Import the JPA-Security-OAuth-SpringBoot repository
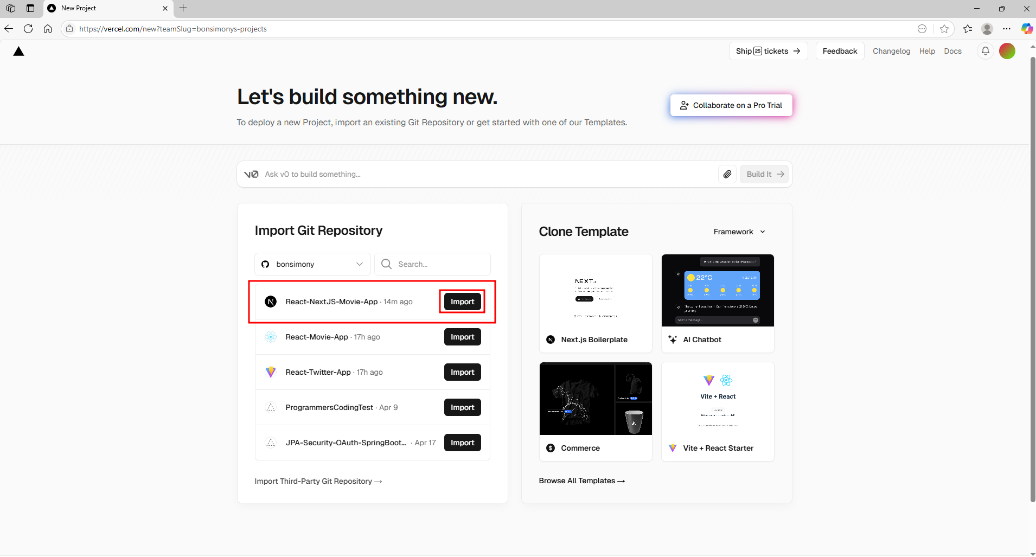Image resolution: width=1036 pixels, height=557 pixels. [x=462, y=443]
